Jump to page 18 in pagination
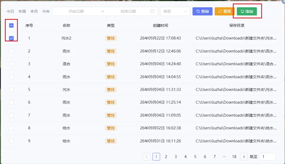 point(234,157)
